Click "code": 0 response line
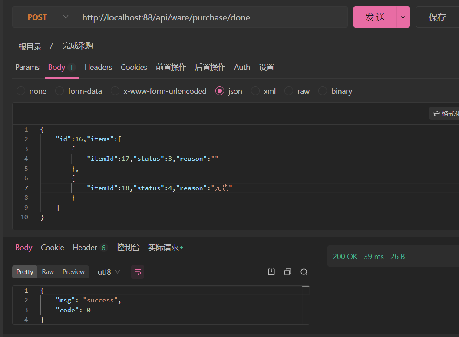Viewport: 459px width, 337px height. pos(73,310)
